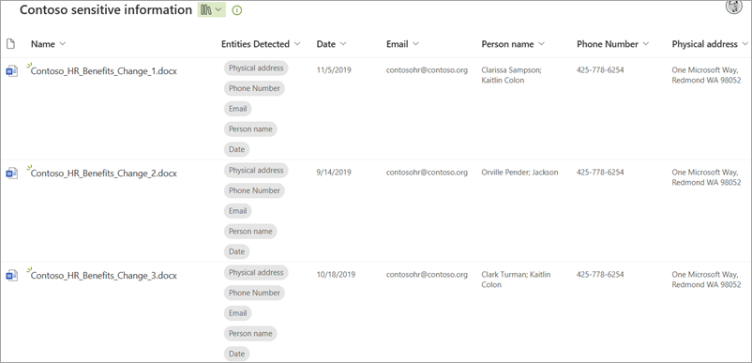Image resolution: width=752 pixels, height=363 pixels.
Task: Click Physical address tag in Change_1 row
Action: [x=256, y=68]
